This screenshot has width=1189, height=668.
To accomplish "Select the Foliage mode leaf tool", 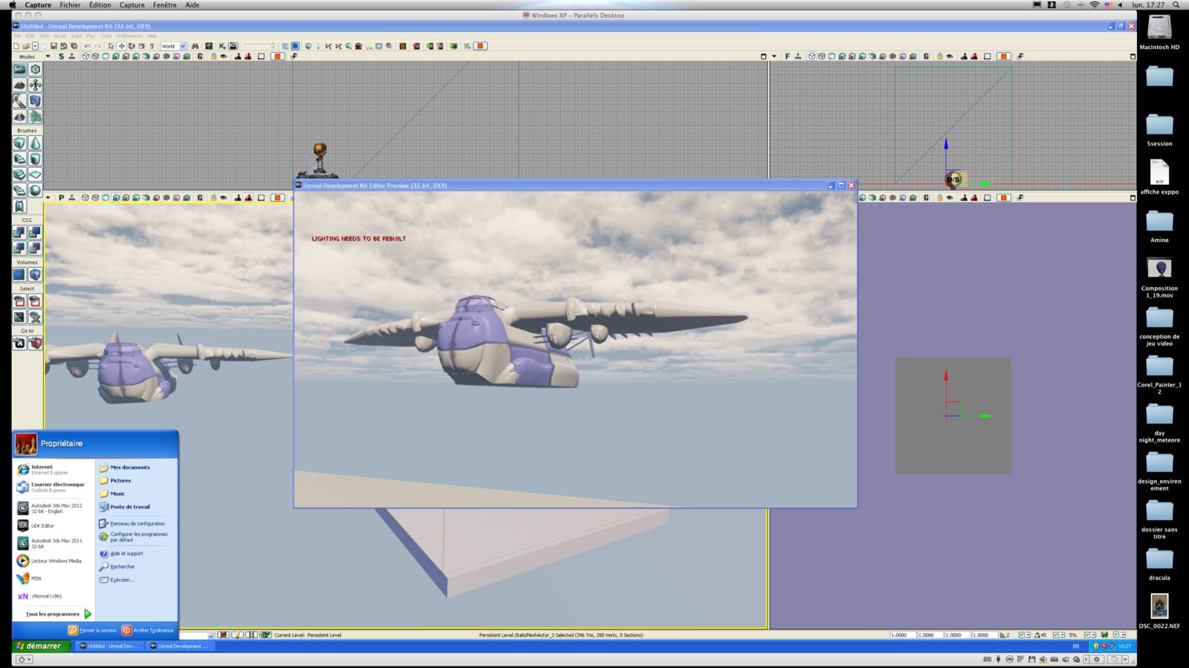I will [35, 117].
